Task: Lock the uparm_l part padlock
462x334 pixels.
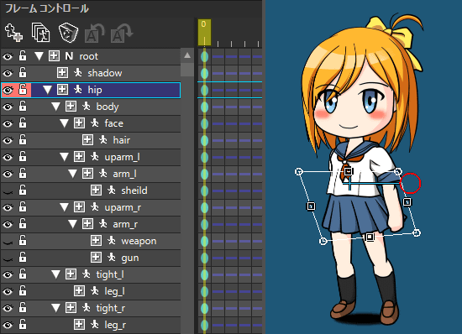Action: (x=23, y=156)
